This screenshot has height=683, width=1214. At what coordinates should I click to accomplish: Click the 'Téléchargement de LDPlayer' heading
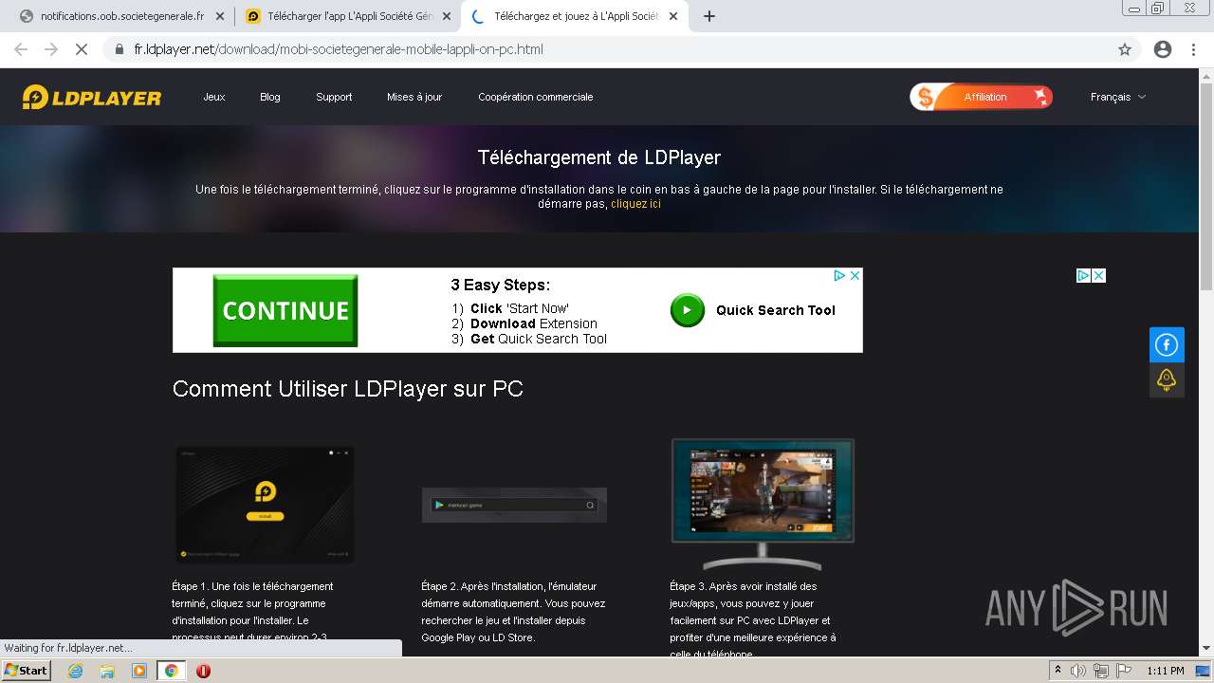click(x=599, y=157)
